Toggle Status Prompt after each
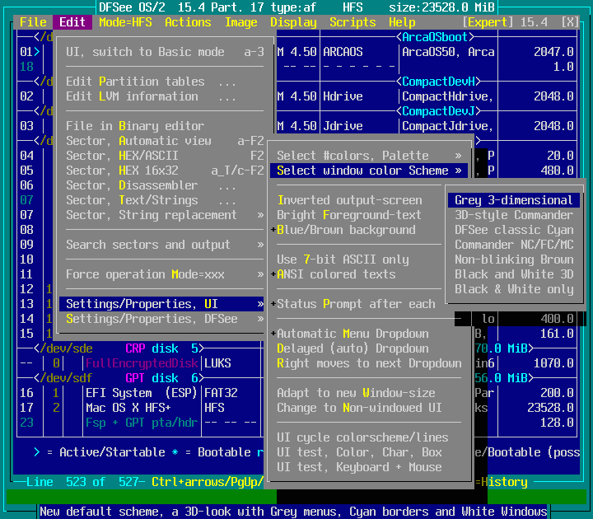This screenshot has height=519, width=593. [357, 304]
